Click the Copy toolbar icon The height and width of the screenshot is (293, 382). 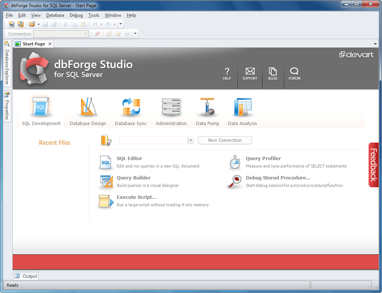[x=74, y=24]
